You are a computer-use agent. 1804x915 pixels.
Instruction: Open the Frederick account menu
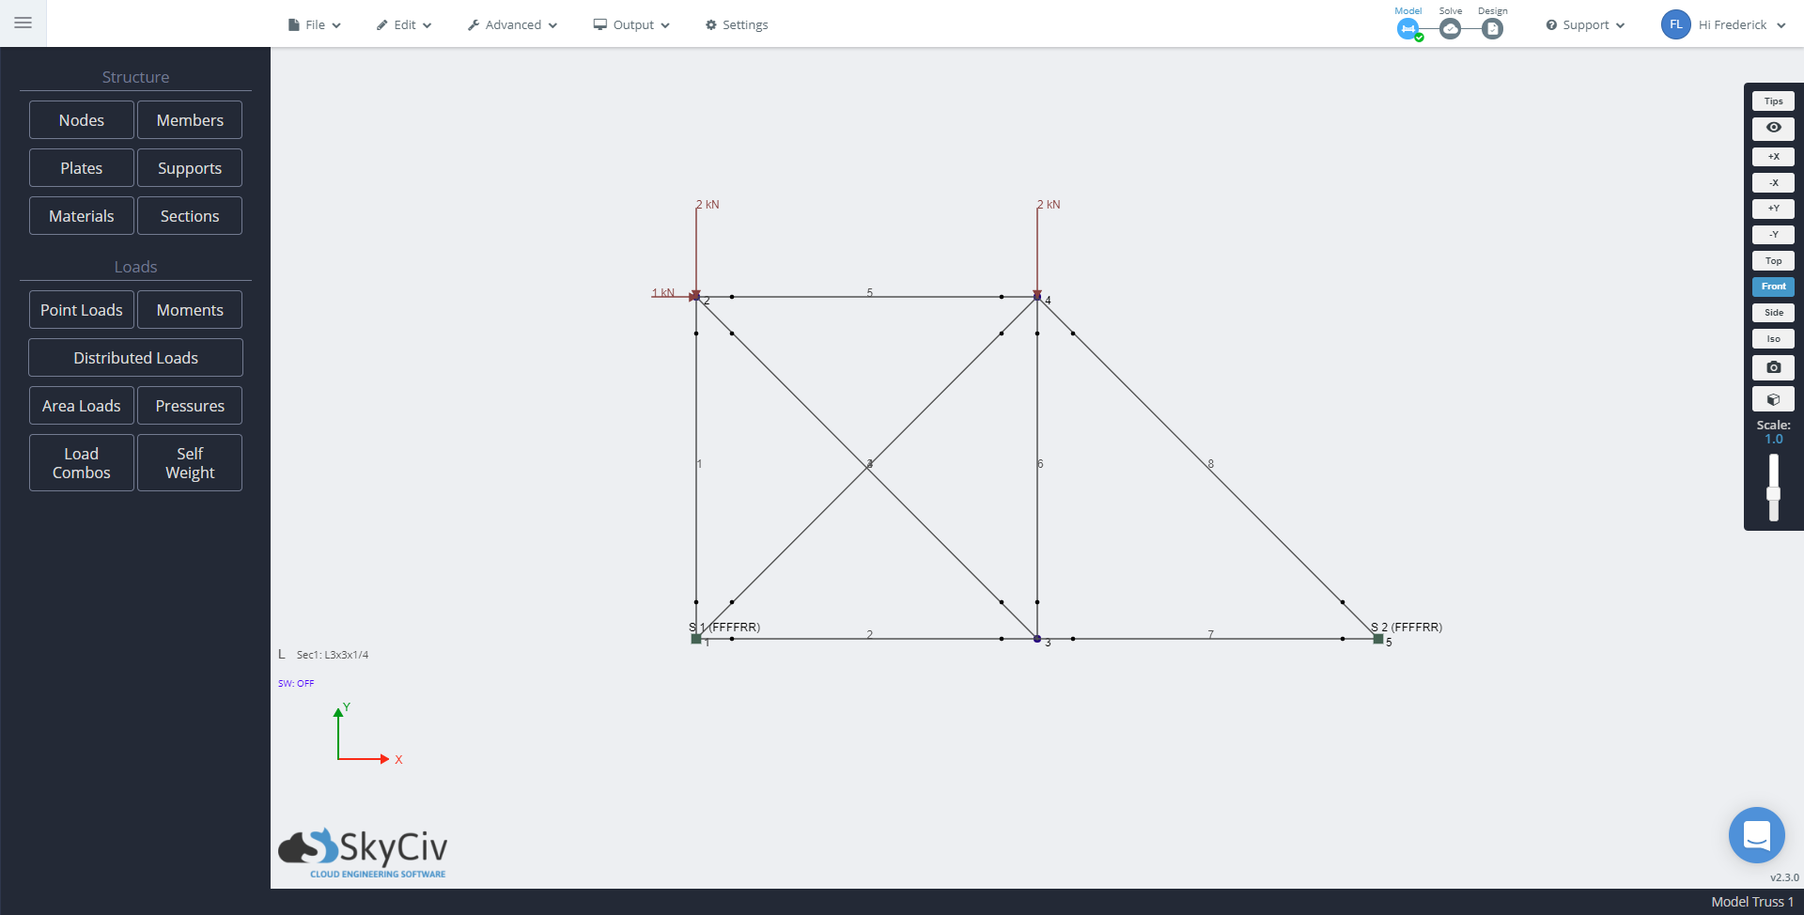tap(1732, 24)
